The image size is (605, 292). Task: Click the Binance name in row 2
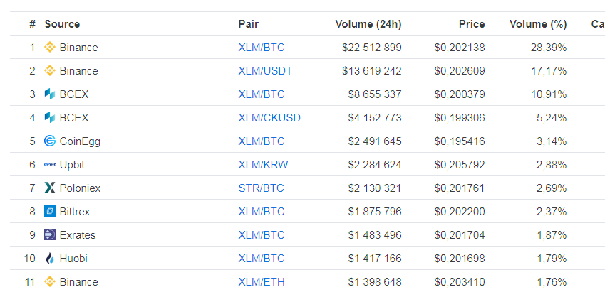coord(78,71)
